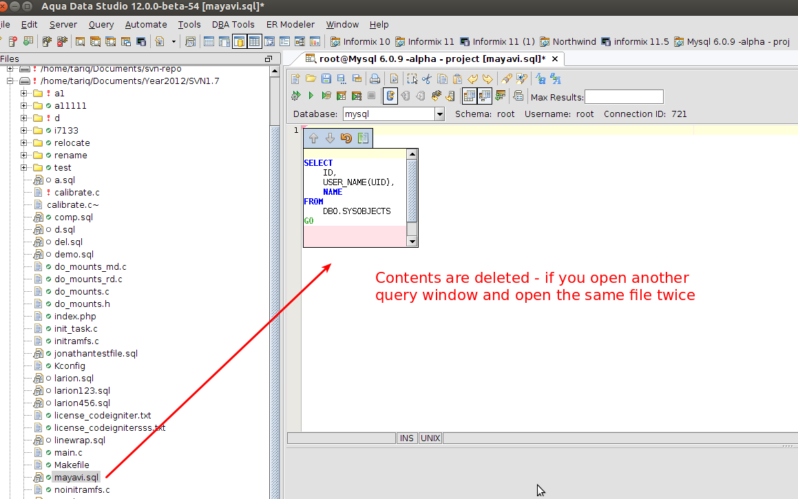798x499 pixels.
Task: Click the Execute with gear icon
Action: (295, 96)
